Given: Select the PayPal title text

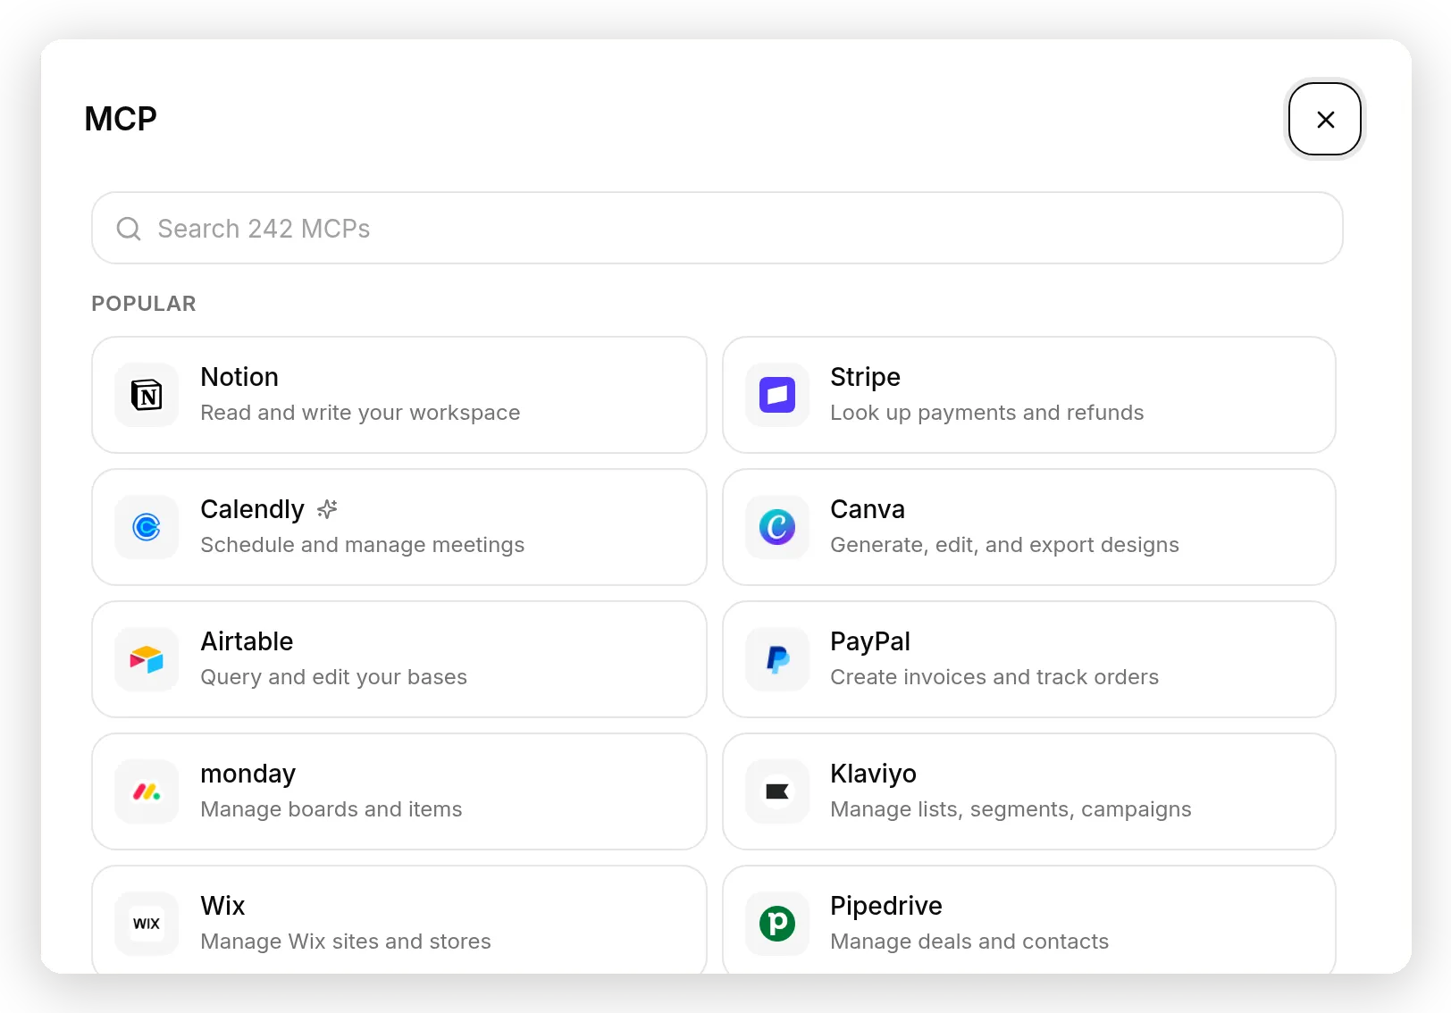Looking at the screenshot, I should (870, 641).
